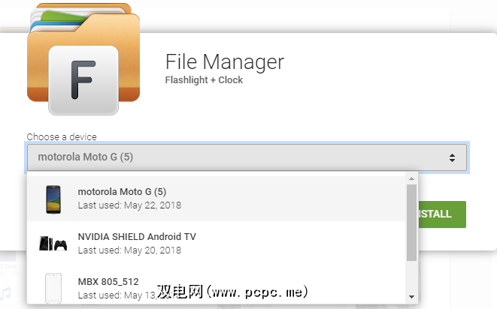The width and height of the screenshot is (497, 309).
Task: Click the Last used May 22, 2018 text
Action: click(x=129, y=205)
